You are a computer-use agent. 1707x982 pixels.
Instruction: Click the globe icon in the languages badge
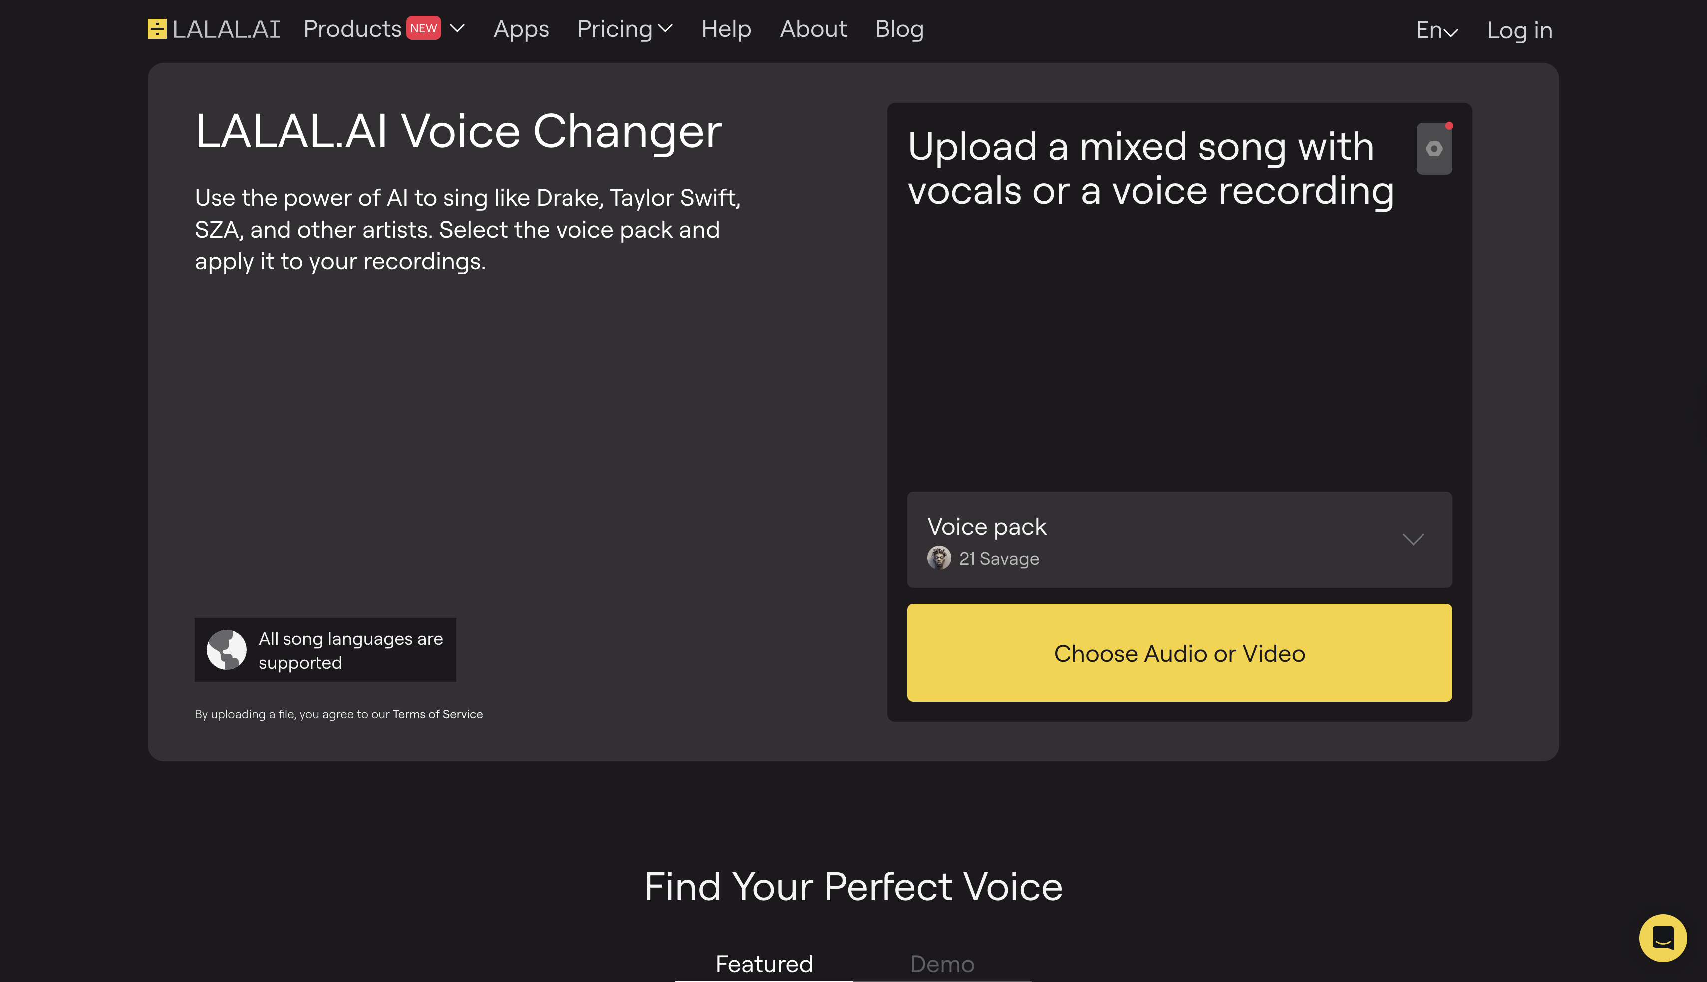click(x=227, y=649)
